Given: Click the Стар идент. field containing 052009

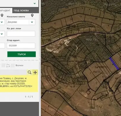Looking at the screenshot, I should coord(21,46).
